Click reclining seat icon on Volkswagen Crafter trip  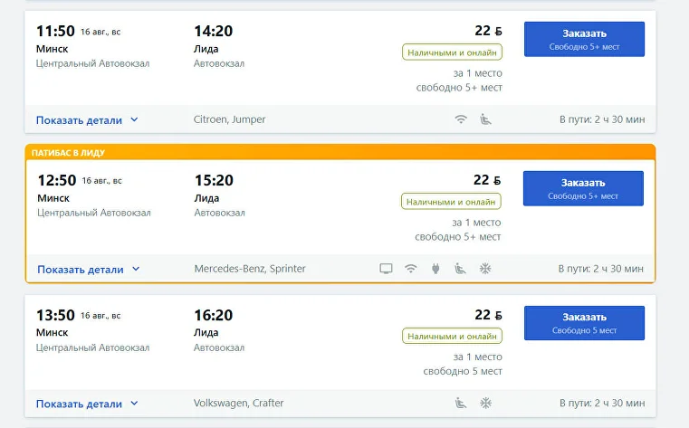(x=461, y=403)
